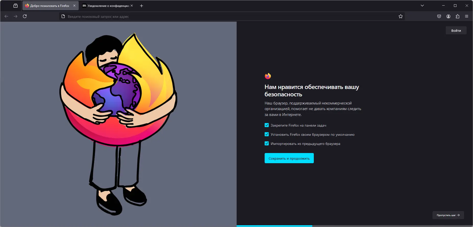The image size is (473, 227).
Task: Switch to 'Уведомление о конфиденциальности' tab
Action: [x=107, y=6]
